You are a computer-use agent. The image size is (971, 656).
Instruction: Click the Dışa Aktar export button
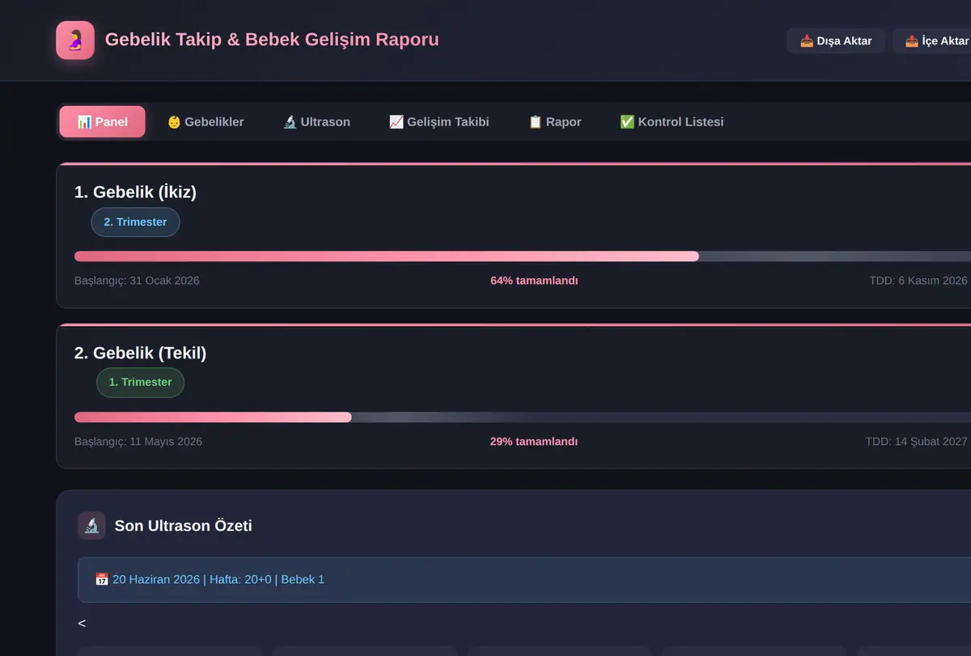coord(836,40)
